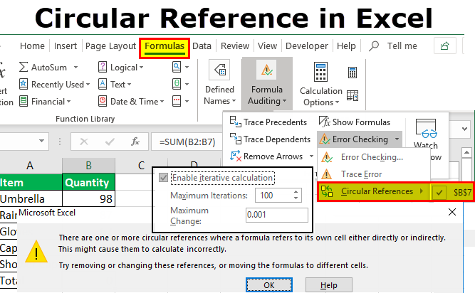Click the cancel X in formula bar

point(84,142)
